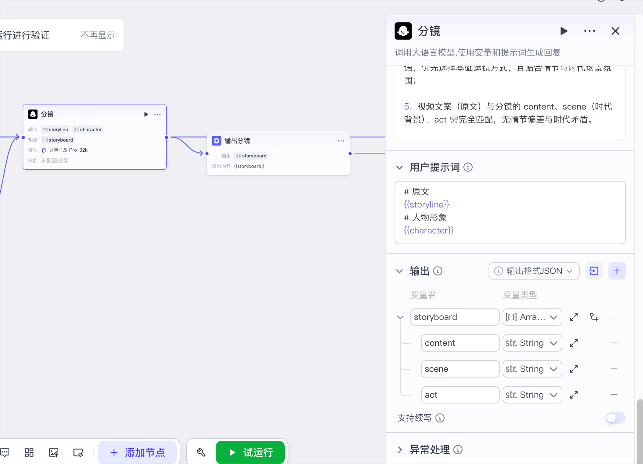This screenshot has width=643, height=464.
Task: Click the 试运行 test run button
Action: [250, 452]
